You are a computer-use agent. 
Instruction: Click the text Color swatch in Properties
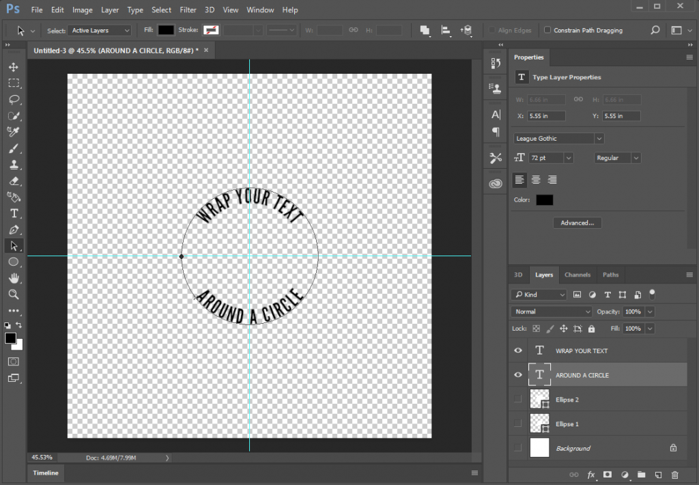click(x=544, y=199)
